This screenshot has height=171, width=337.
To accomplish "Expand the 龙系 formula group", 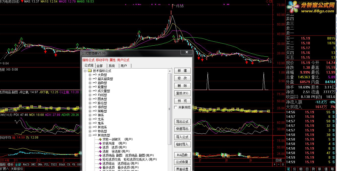I will point(90,119).
